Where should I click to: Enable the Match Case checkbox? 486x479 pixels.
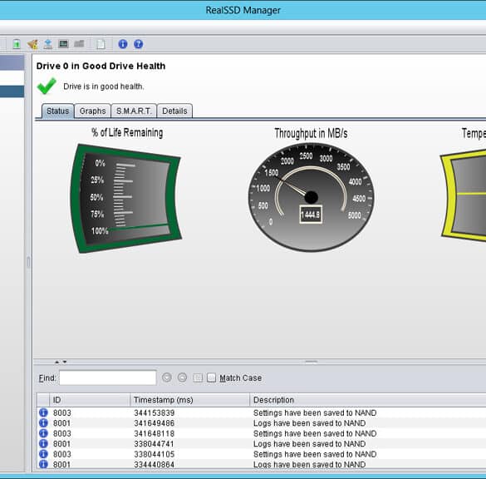tap(211, 378)
